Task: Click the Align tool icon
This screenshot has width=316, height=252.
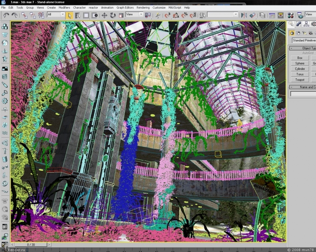Action: tap(252, 15)
